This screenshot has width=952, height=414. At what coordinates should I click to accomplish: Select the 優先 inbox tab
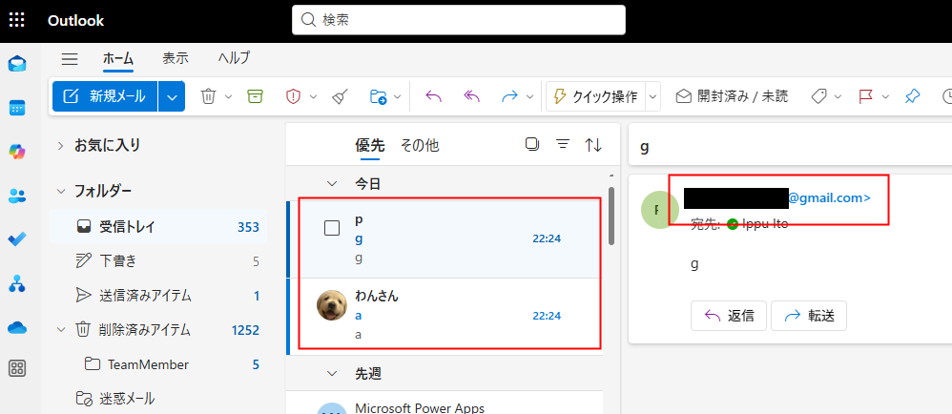click(x=370, y=145)
